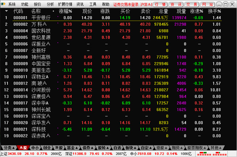Sort by 买价 column header
The width and height of the screenshot is (237, 157).
[x=125, y=11]
